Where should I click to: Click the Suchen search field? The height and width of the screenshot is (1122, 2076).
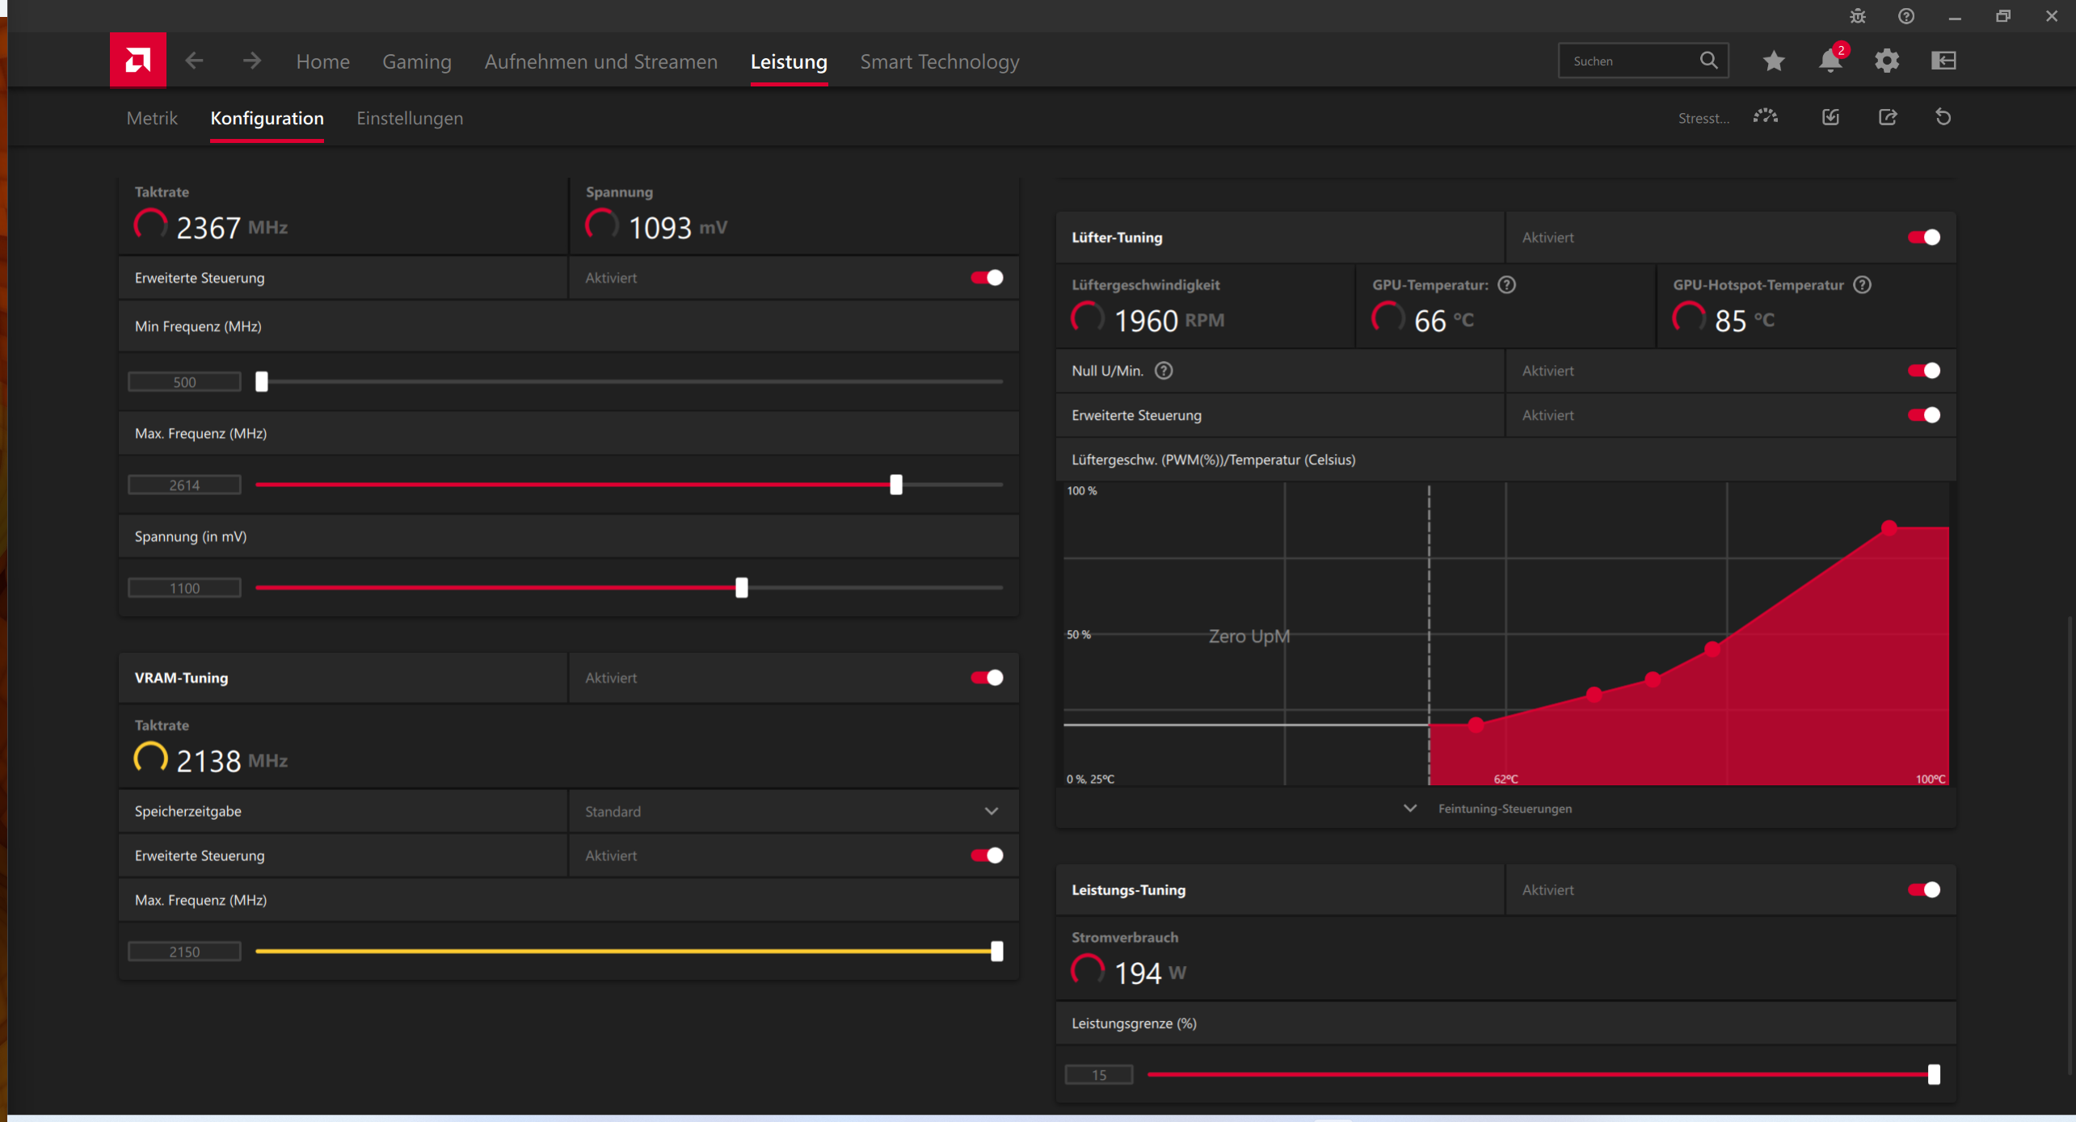pyautogui.click(x=1644, y=61)
